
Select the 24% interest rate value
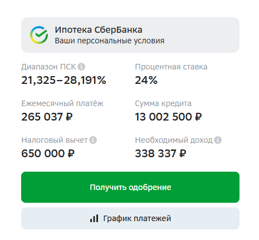146,80
